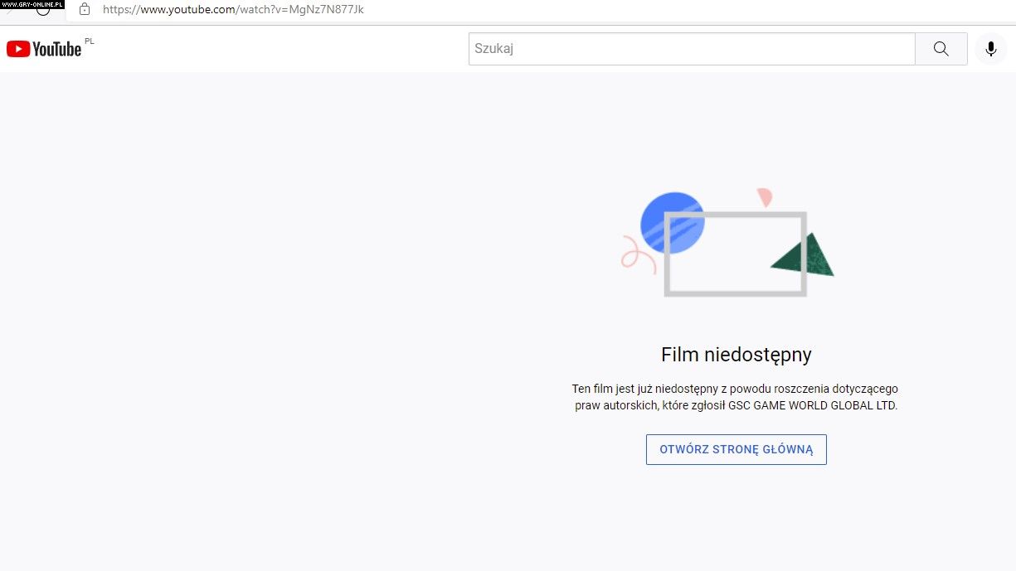Open home page via OTWÓRZ STRONĘ GŁÓWNĄ button
Screen dimensions: 1016x571
point(736,449)
